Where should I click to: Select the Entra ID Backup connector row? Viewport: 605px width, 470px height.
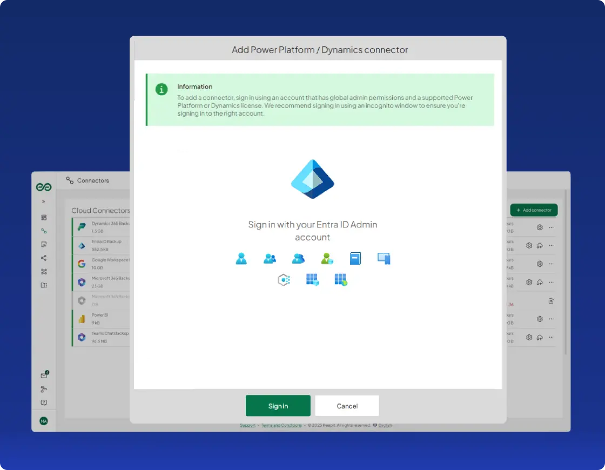point(101,245)
